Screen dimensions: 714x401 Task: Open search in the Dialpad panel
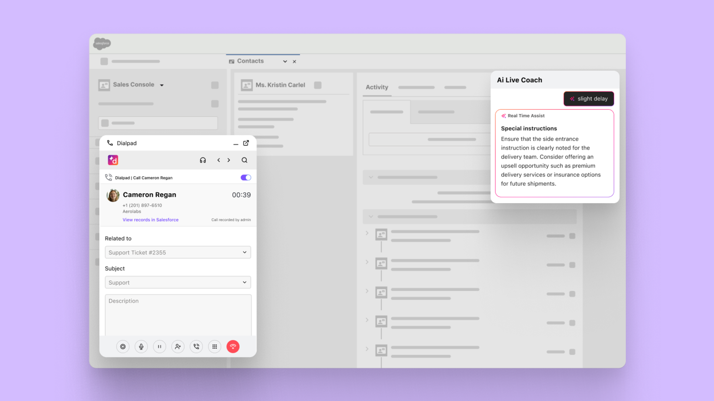tap(244, 160)
